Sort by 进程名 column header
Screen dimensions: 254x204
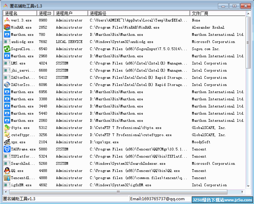20,13
